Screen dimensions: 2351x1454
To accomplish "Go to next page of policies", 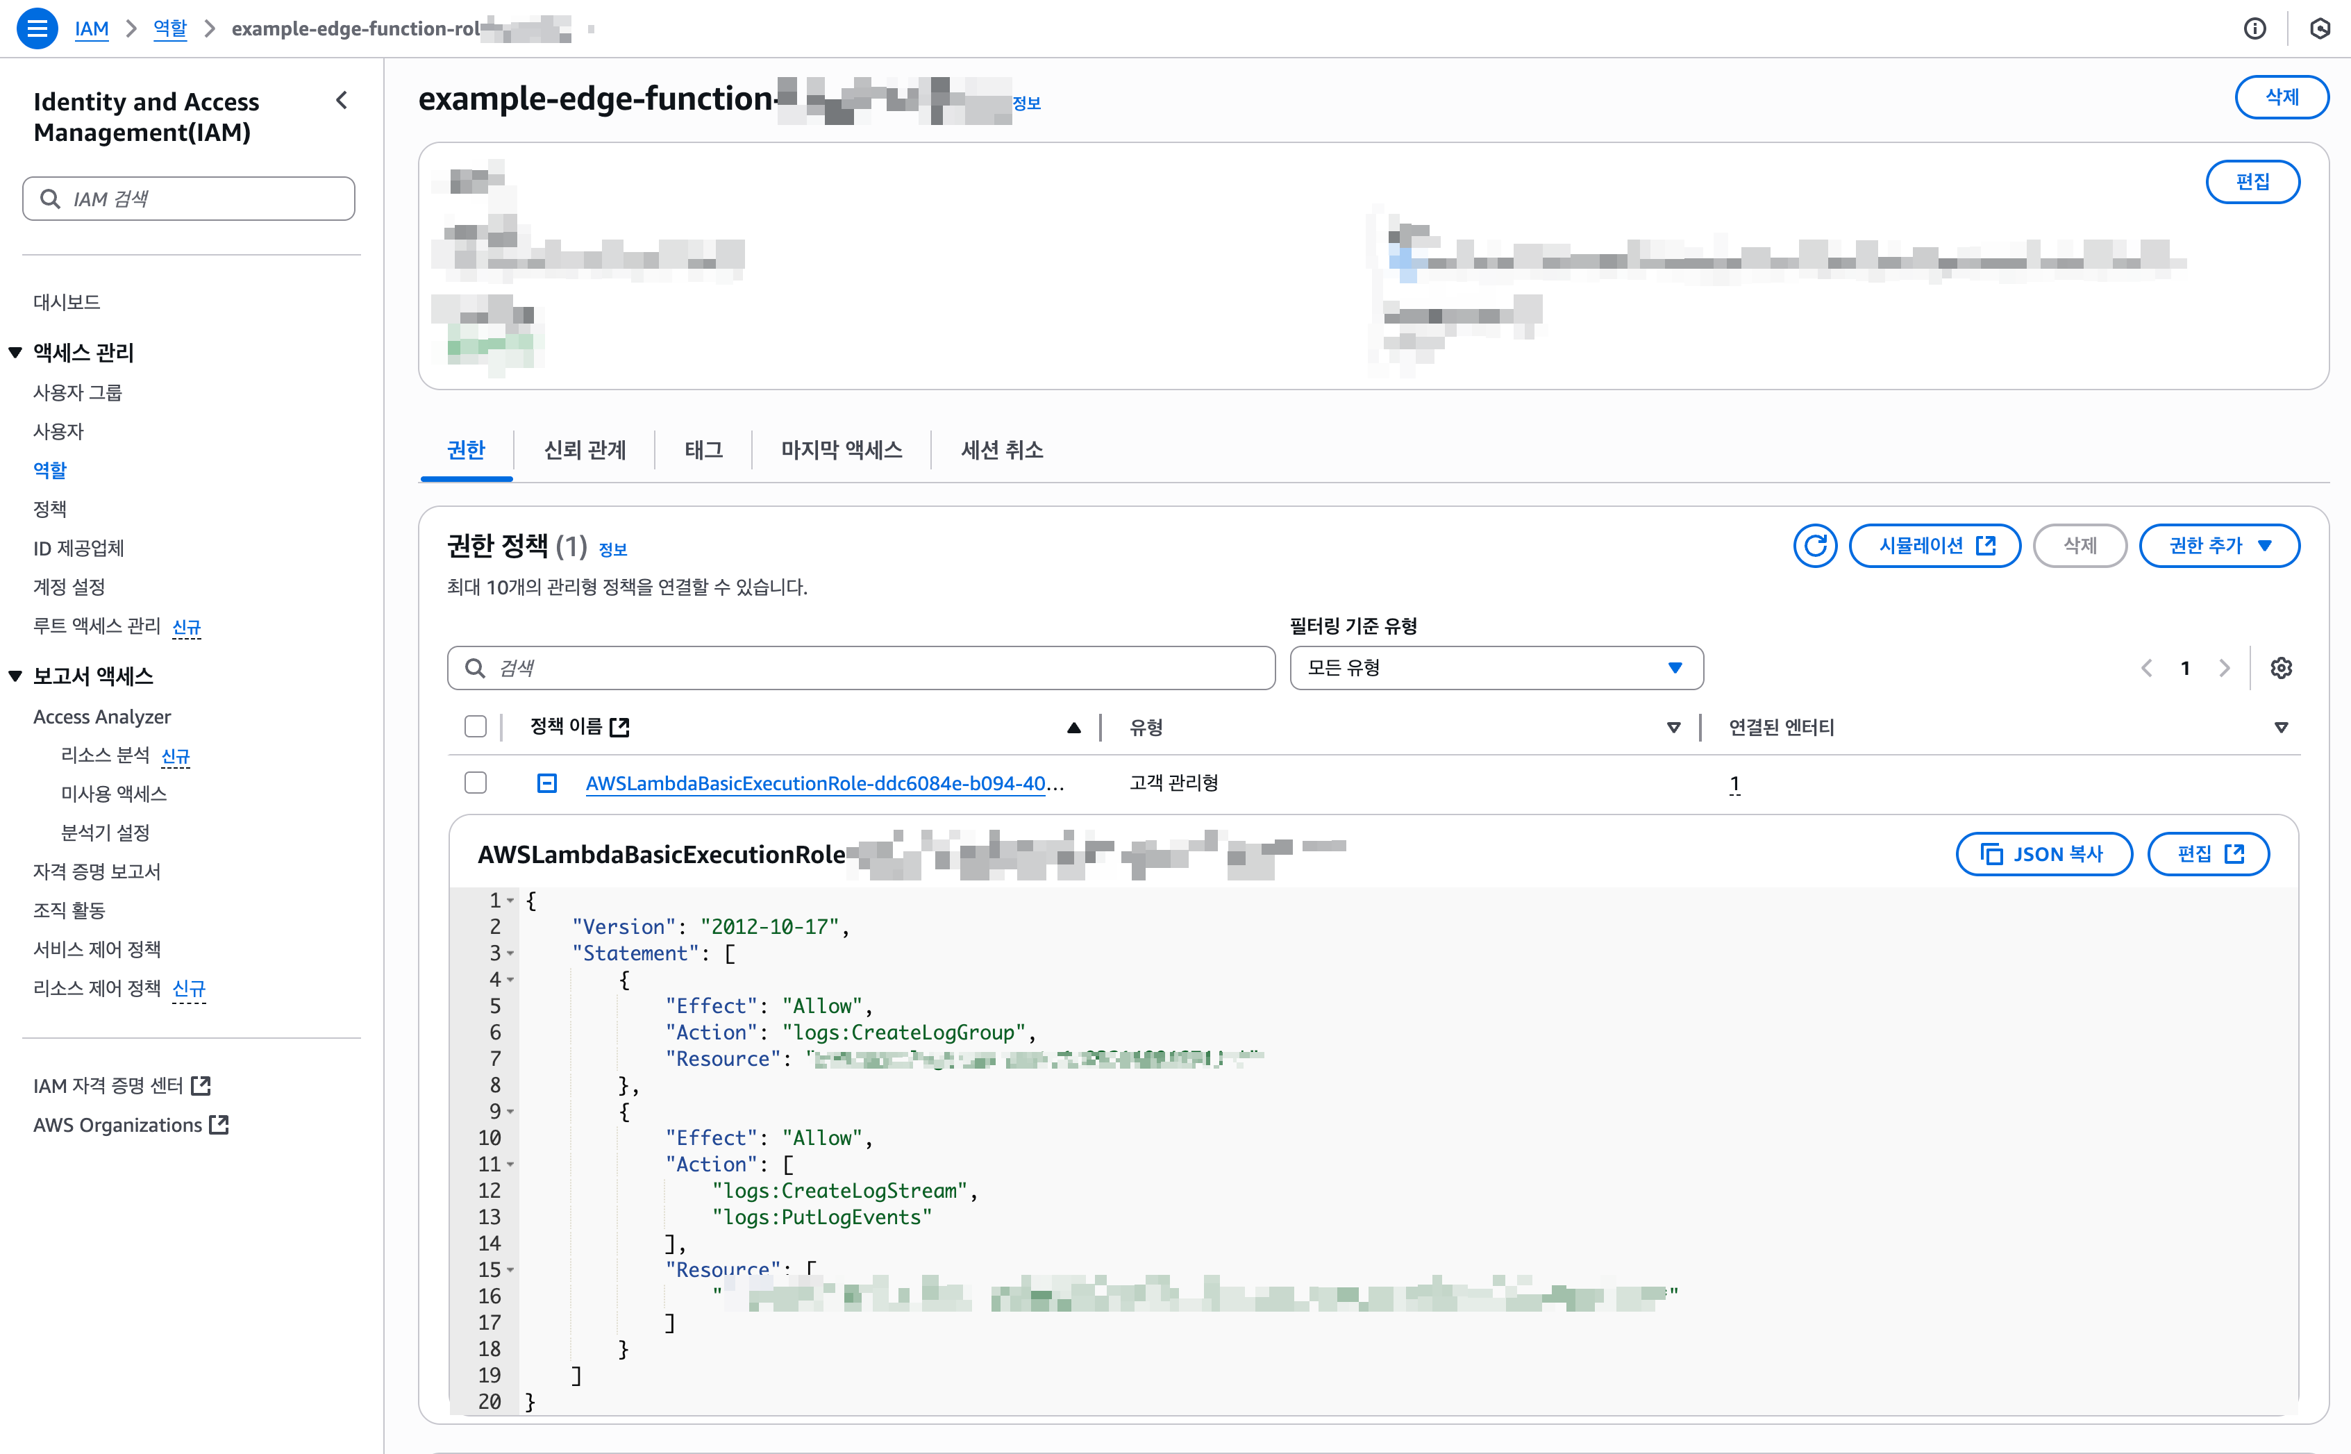I will pos(2224,669).
